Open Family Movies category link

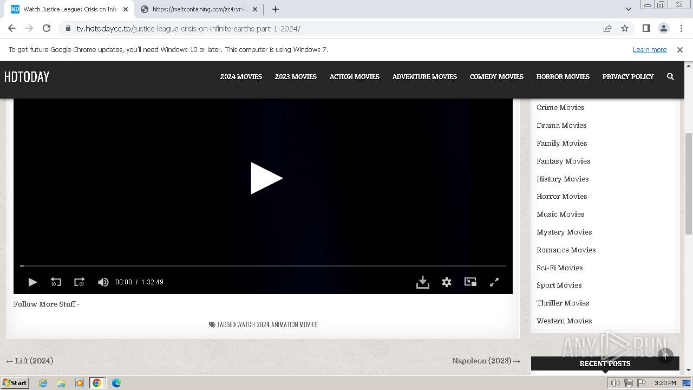point(562,143)
